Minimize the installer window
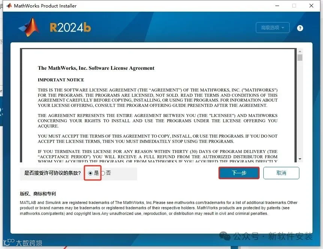This screenshot has width=323, height=249. pos(277,6)
